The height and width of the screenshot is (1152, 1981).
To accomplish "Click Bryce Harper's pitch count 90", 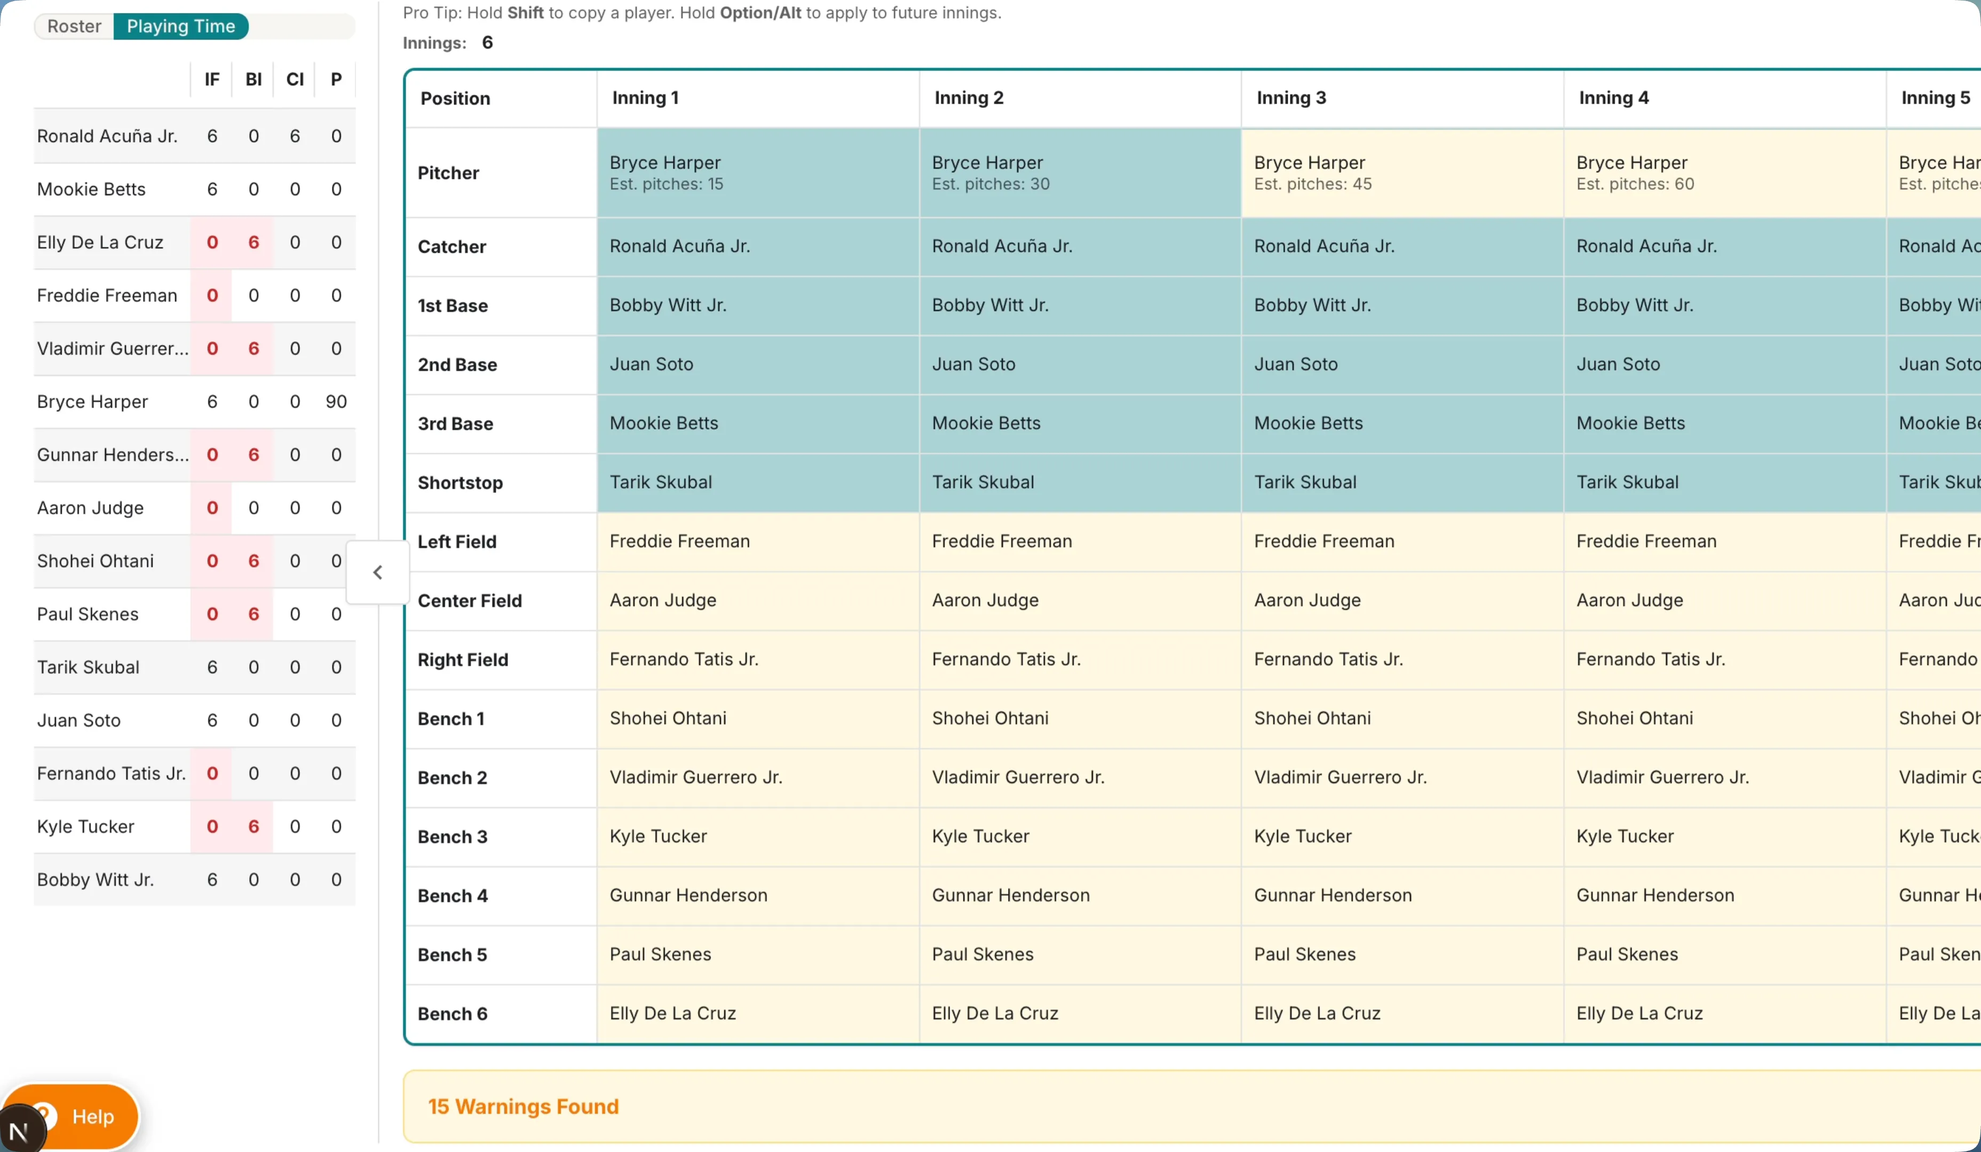I will point(336,402).
